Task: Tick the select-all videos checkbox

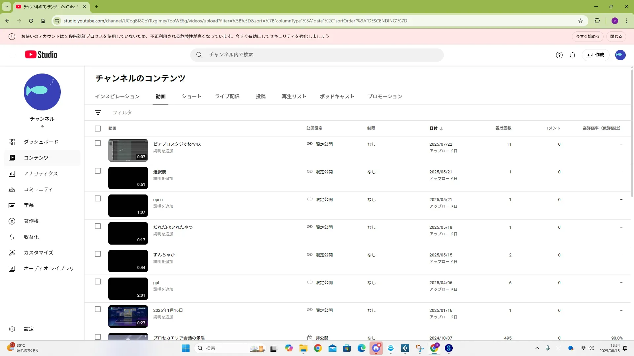Action: [98, 129]
